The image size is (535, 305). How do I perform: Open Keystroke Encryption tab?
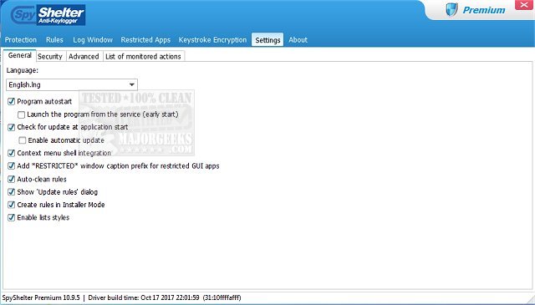pyautogui.click(x=212, y=40)
